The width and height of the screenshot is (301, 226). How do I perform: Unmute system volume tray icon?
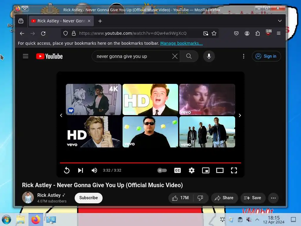click(x=249, y=220)
